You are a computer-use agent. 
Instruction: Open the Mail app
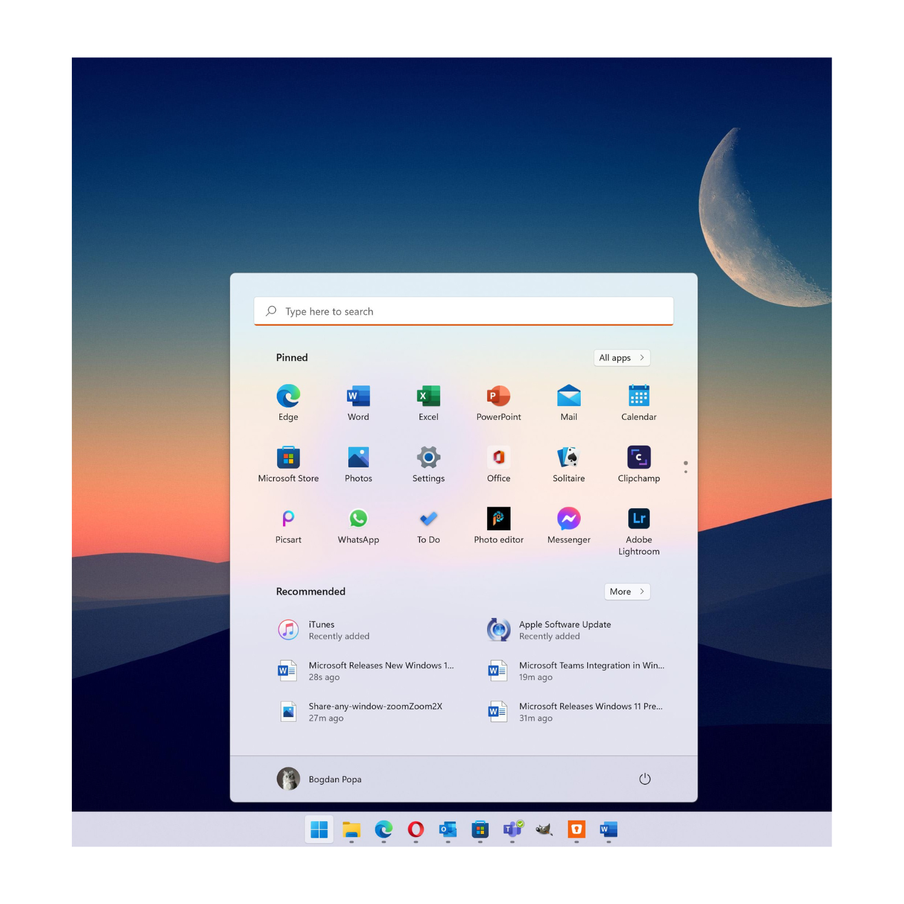coord(568,402)
